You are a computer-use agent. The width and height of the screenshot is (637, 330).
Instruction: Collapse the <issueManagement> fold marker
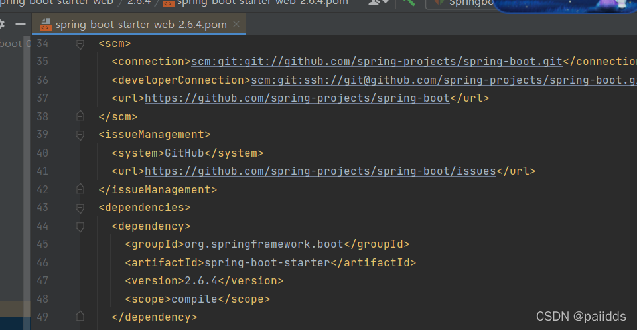[x=80, y=135]
